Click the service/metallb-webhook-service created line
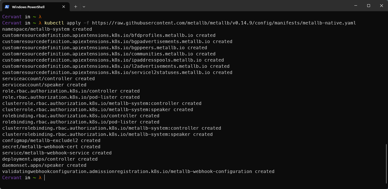The width and height of the screenshot is (388, 189). coord(57,153)
